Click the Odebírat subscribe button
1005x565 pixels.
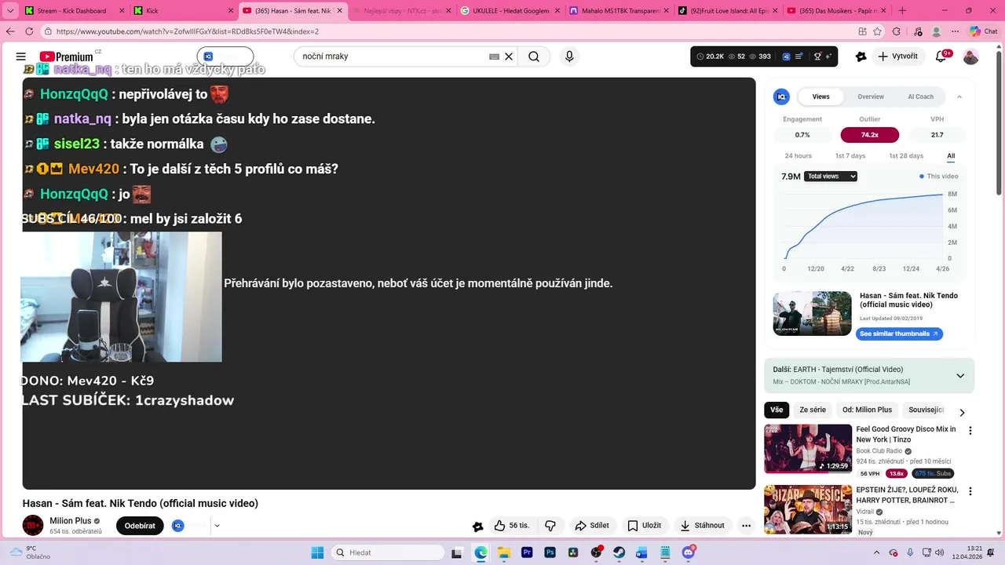pos(140,526)
